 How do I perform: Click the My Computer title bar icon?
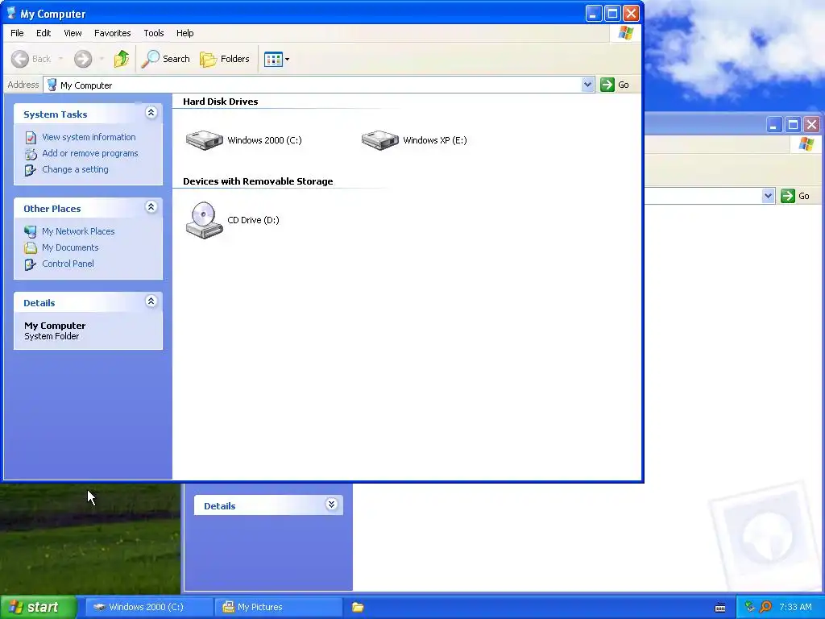[x=11, y=13]
